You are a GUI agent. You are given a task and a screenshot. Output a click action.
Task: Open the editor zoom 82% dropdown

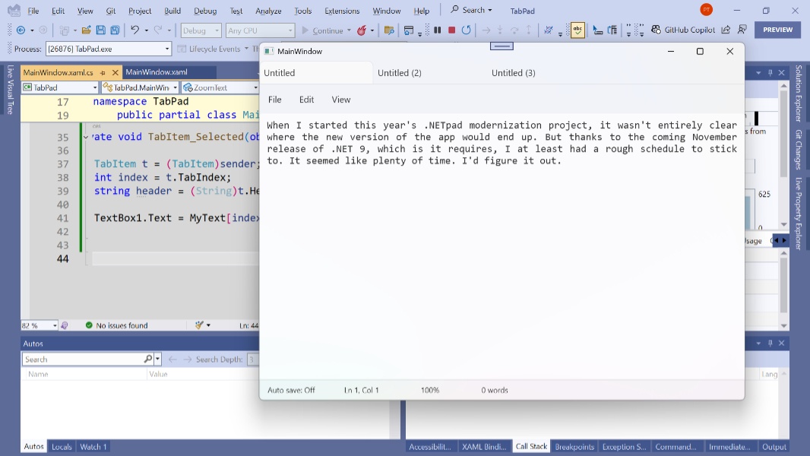pos(38,325)
